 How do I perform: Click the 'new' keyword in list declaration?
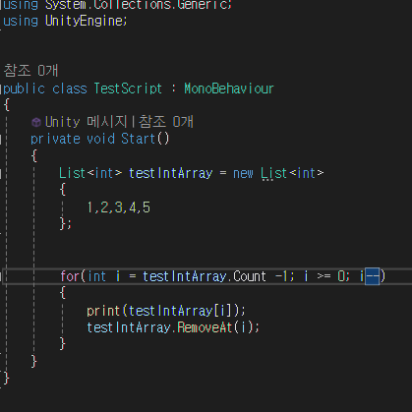[243, 173]
